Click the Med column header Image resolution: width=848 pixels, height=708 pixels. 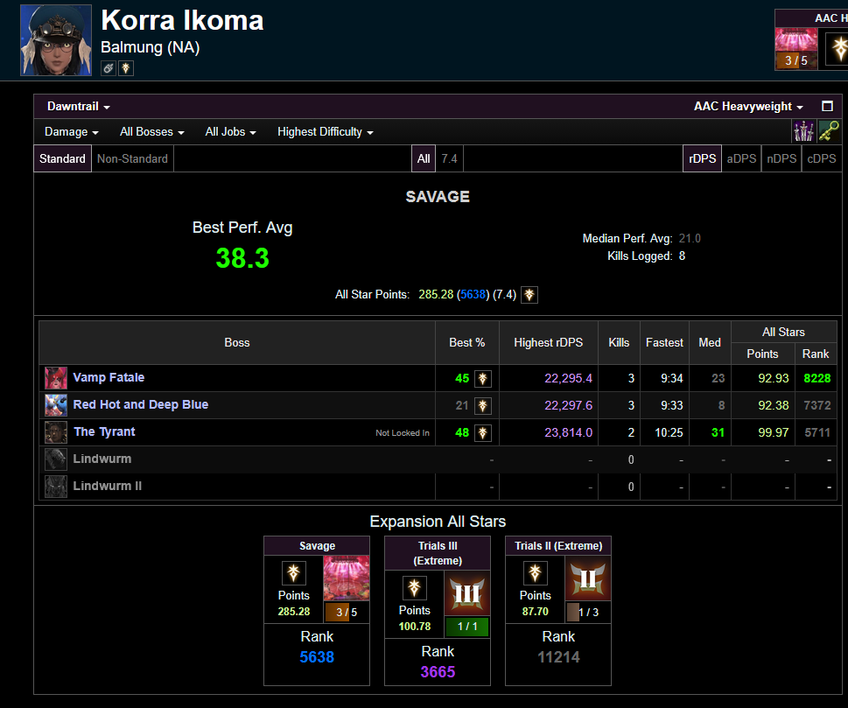(x=710, y=342)
